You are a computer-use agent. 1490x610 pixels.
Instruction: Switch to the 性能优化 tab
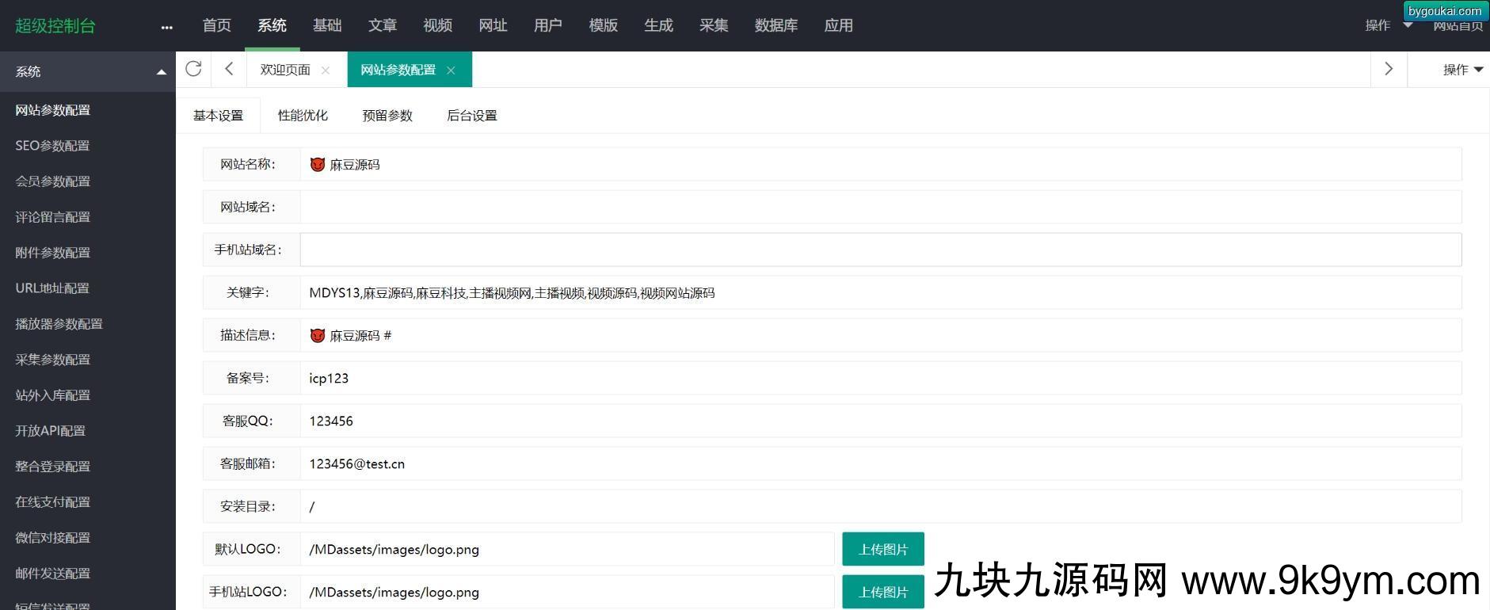pyautogui.click(x=303, y=116)
